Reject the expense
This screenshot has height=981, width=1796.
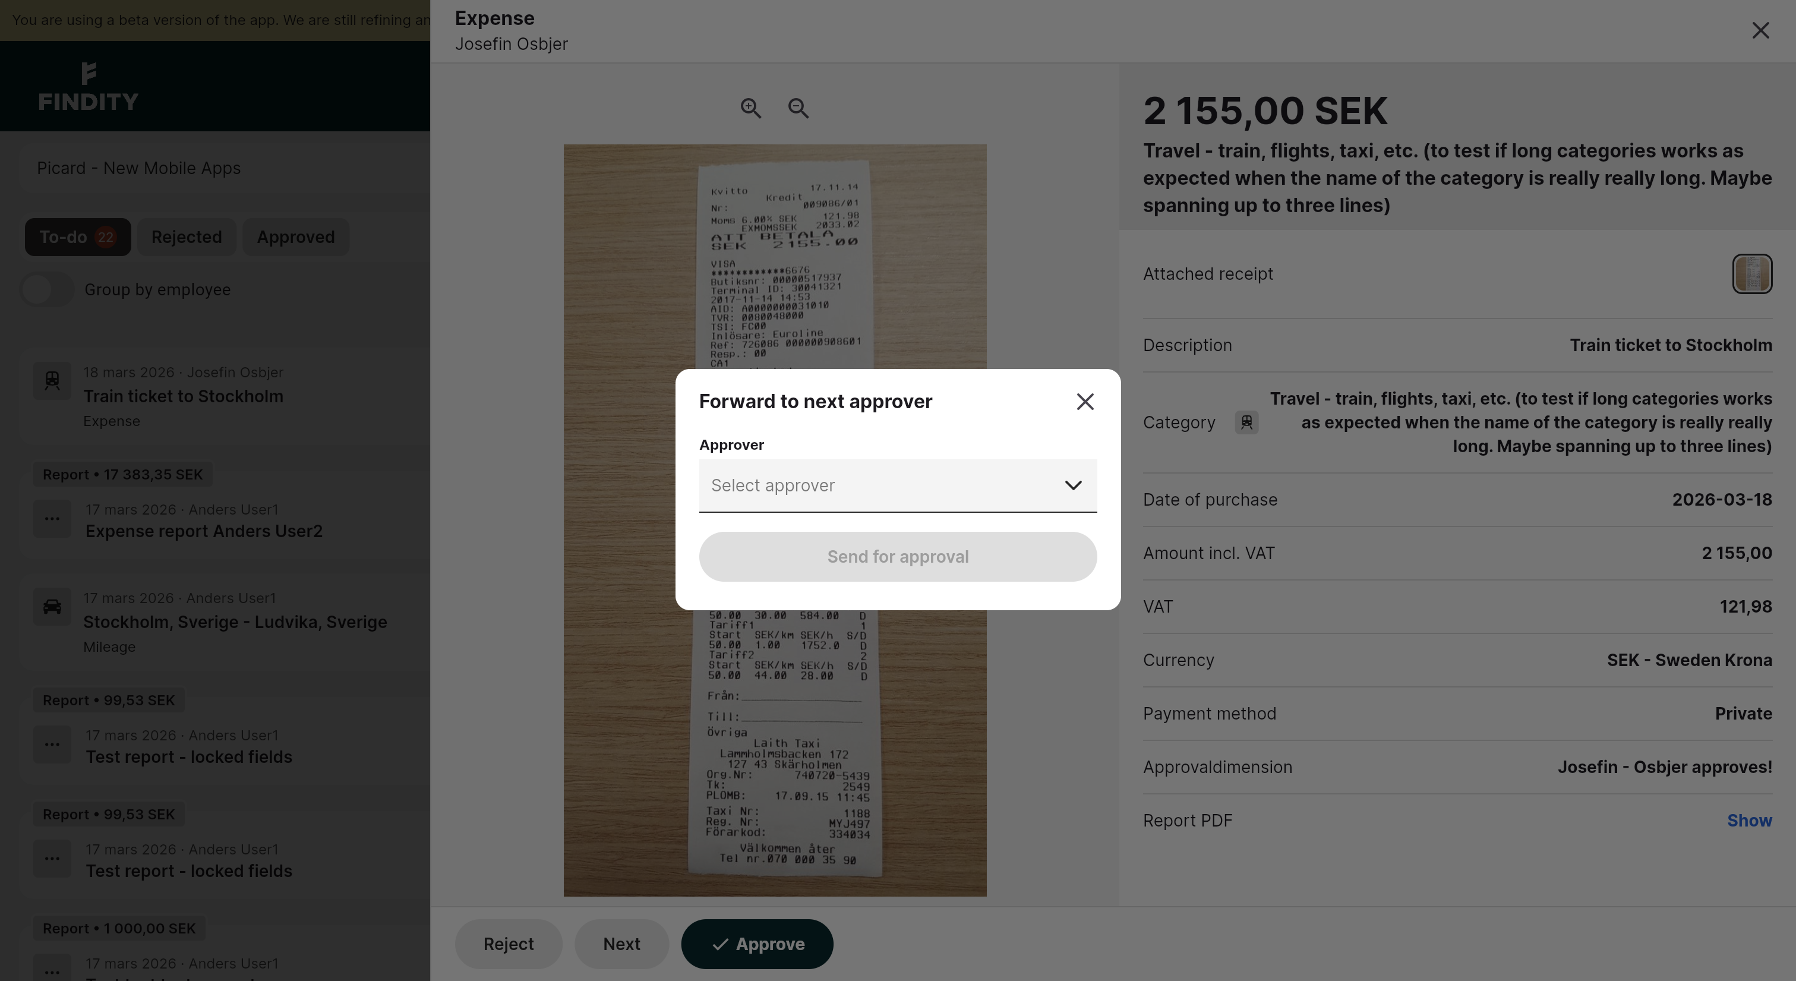[x=508, y=944]
